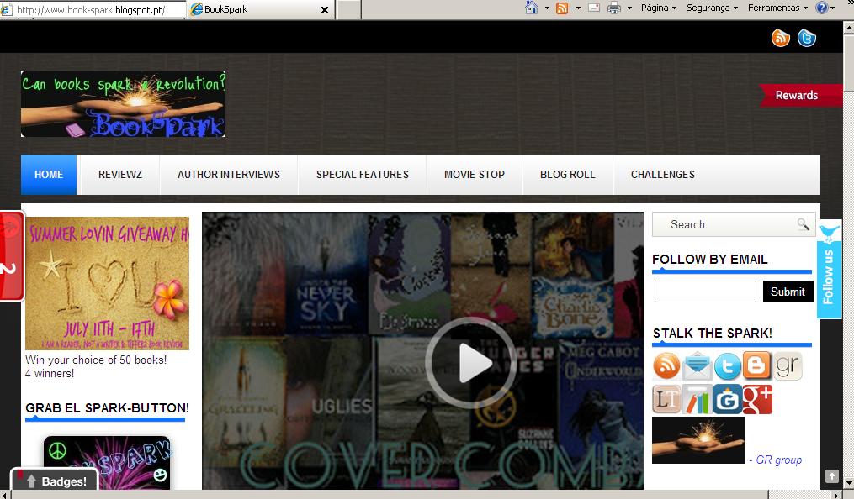Click the orange RSS icon under Stalk the Spark
This screenshot has width=854, height=499.
point(666,365)
